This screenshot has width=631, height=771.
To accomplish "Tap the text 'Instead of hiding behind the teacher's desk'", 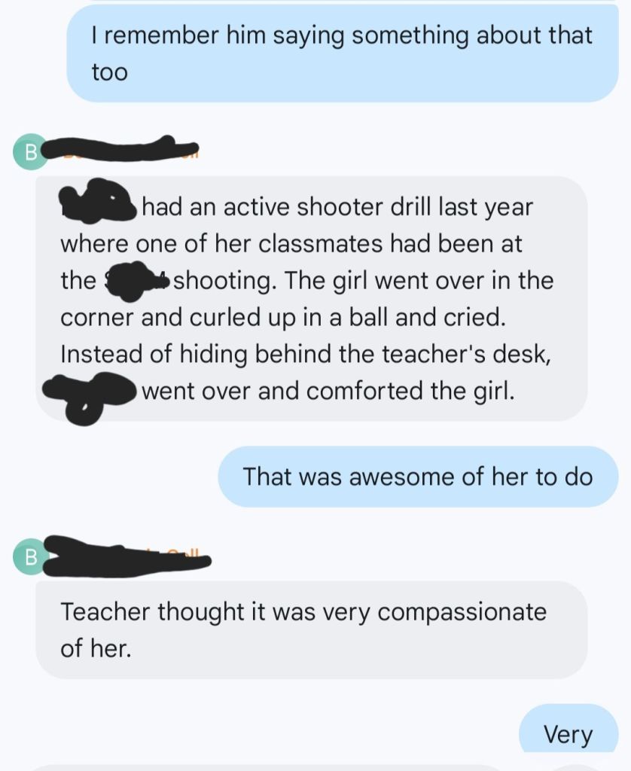I will click(x=306, y=354).
